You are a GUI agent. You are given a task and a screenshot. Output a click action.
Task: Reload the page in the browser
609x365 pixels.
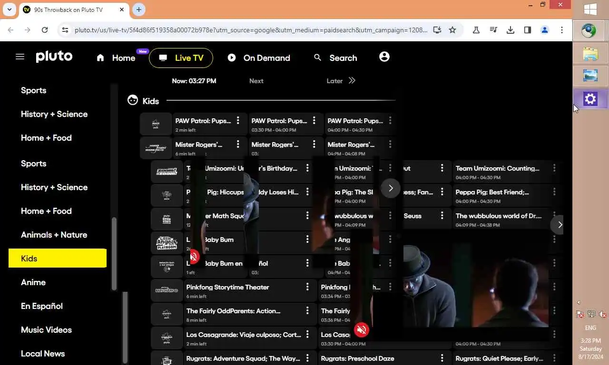[x=45, y=30]
